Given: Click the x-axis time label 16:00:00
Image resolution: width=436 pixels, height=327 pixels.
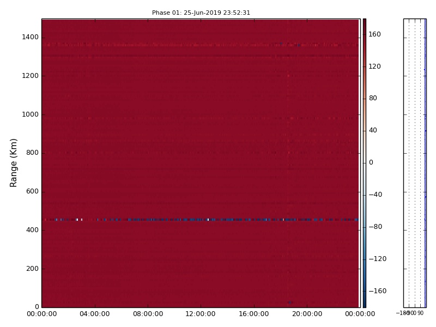Looking at the screenshot, I should coord(253,314).
